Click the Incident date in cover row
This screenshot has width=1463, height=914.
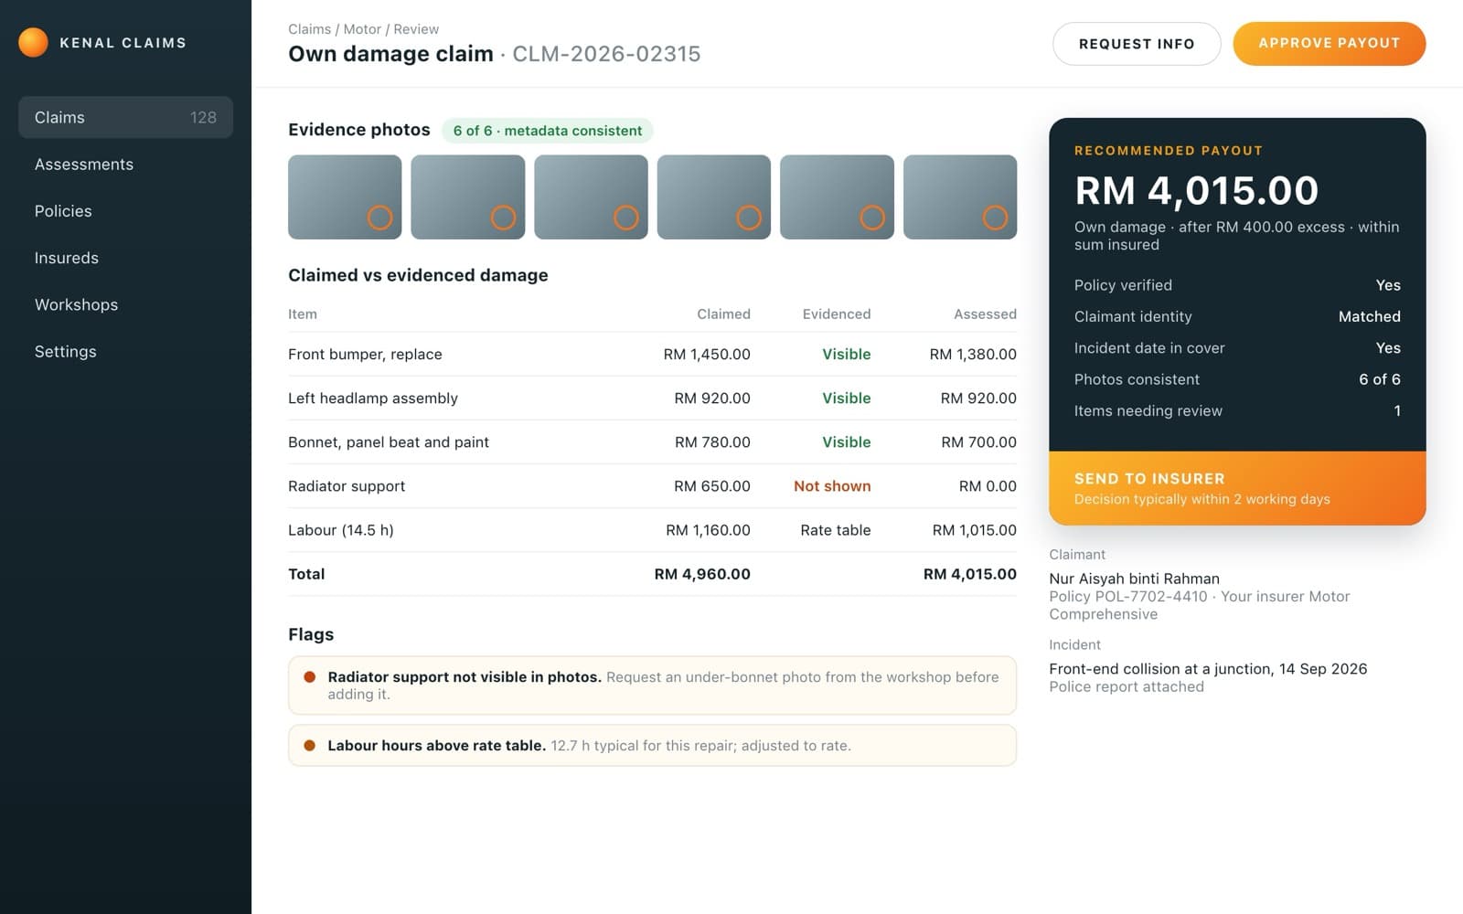[1237, 348]
